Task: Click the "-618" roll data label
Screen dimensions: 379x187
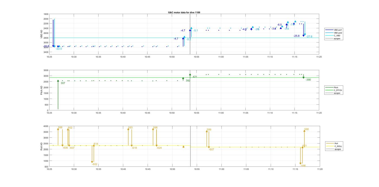Action: coord(134,148)
